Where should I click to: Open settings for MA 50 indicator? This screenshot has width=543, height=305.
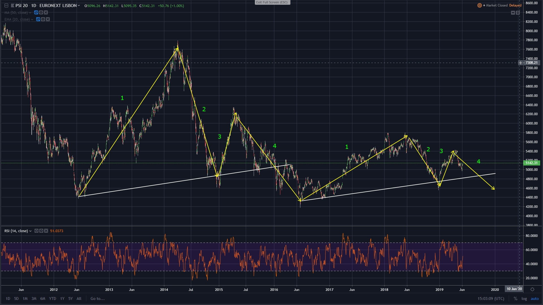pyautogui.click(x=41, y=13)
